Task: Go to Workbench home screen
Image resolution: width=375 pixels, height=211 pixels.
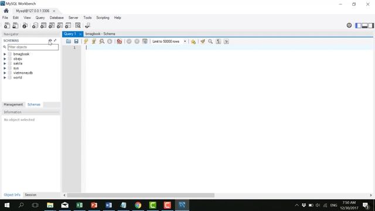Action: click(6, 11)
